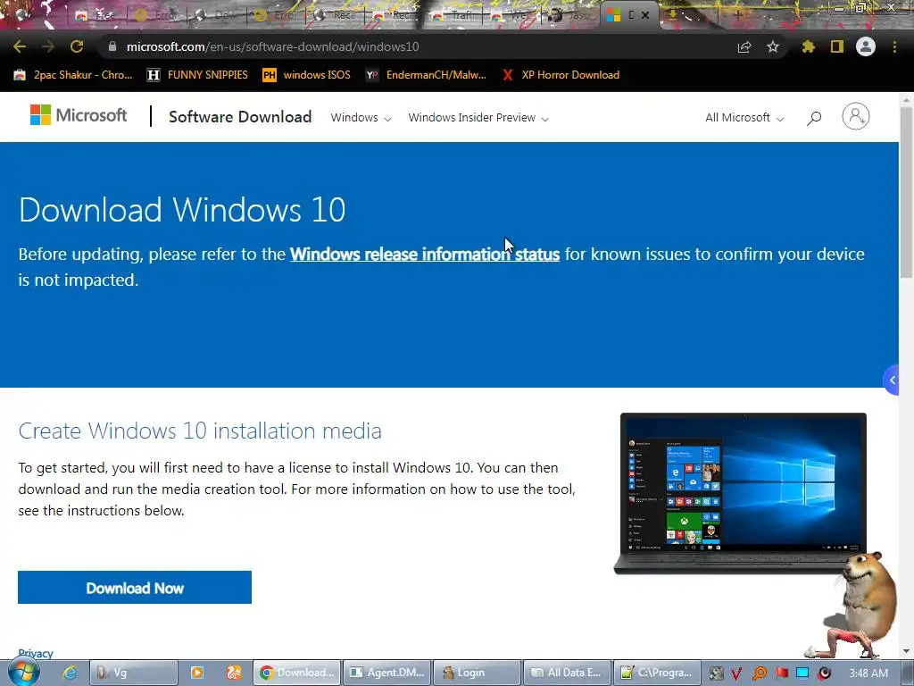Open a new browser tab with plus
The image size is (914, 686).
737,15
